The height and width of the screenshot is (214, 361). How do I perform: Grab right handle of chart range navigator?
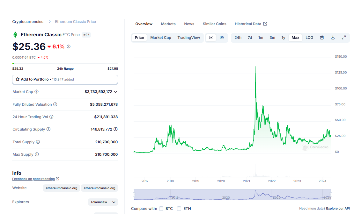[331, 195]
